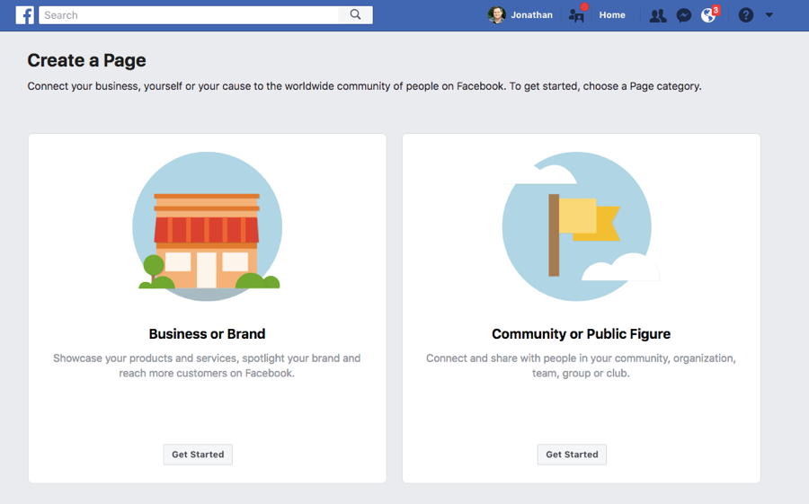Open Jonathan profile name link

pos(531,15)
